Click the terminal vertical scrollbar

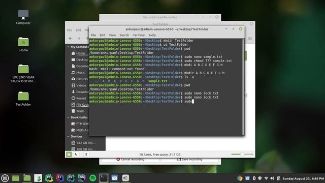pyautogui.click(x=243, y=87)
